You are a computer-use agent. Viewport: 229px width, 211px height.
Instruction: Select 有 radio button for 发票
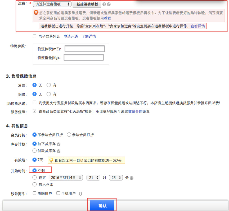(48, 85)
